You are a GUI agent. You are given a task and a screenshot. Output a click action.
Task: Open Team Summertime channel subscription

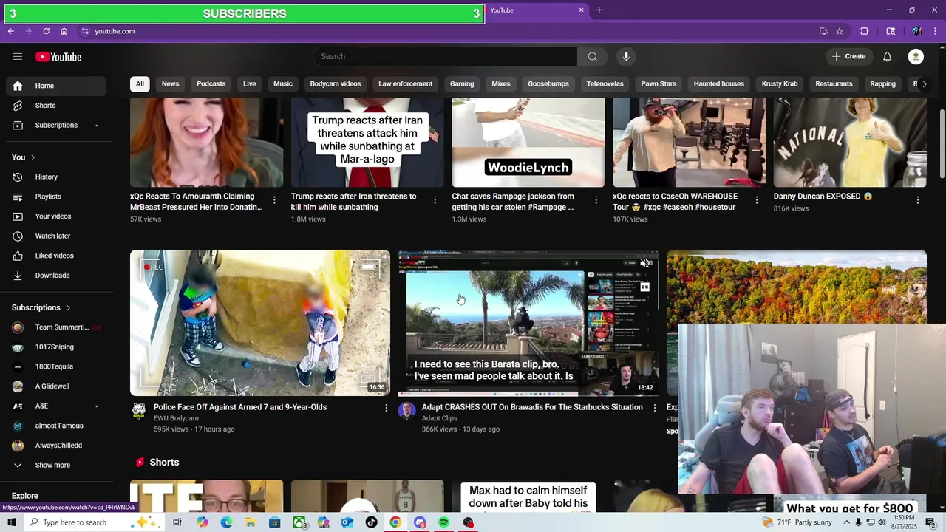pos(56,327)
